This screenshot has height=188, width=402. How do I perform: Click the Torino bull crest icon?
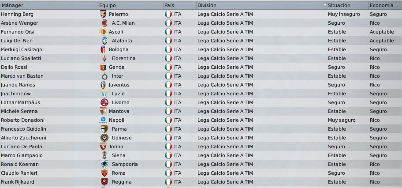point(103,147)
